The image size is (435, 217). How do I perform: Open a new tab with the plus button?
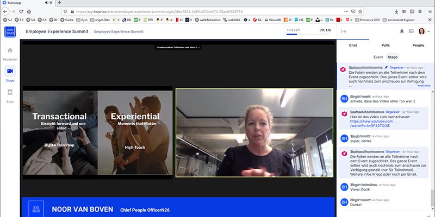tap(59, 3)
